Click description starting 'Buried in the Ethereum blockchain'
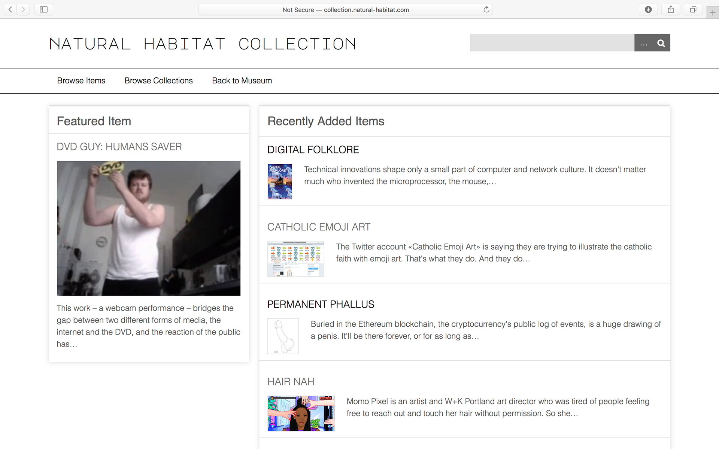 (486, 330)
